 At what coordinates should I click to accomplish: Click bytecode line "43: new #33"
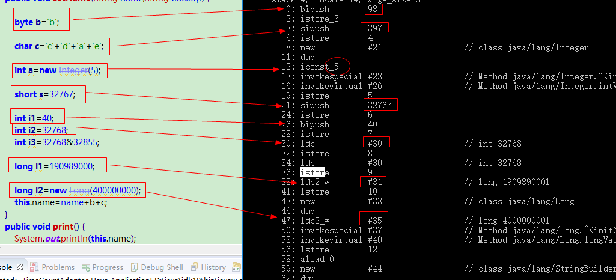[x=332, y=201]
